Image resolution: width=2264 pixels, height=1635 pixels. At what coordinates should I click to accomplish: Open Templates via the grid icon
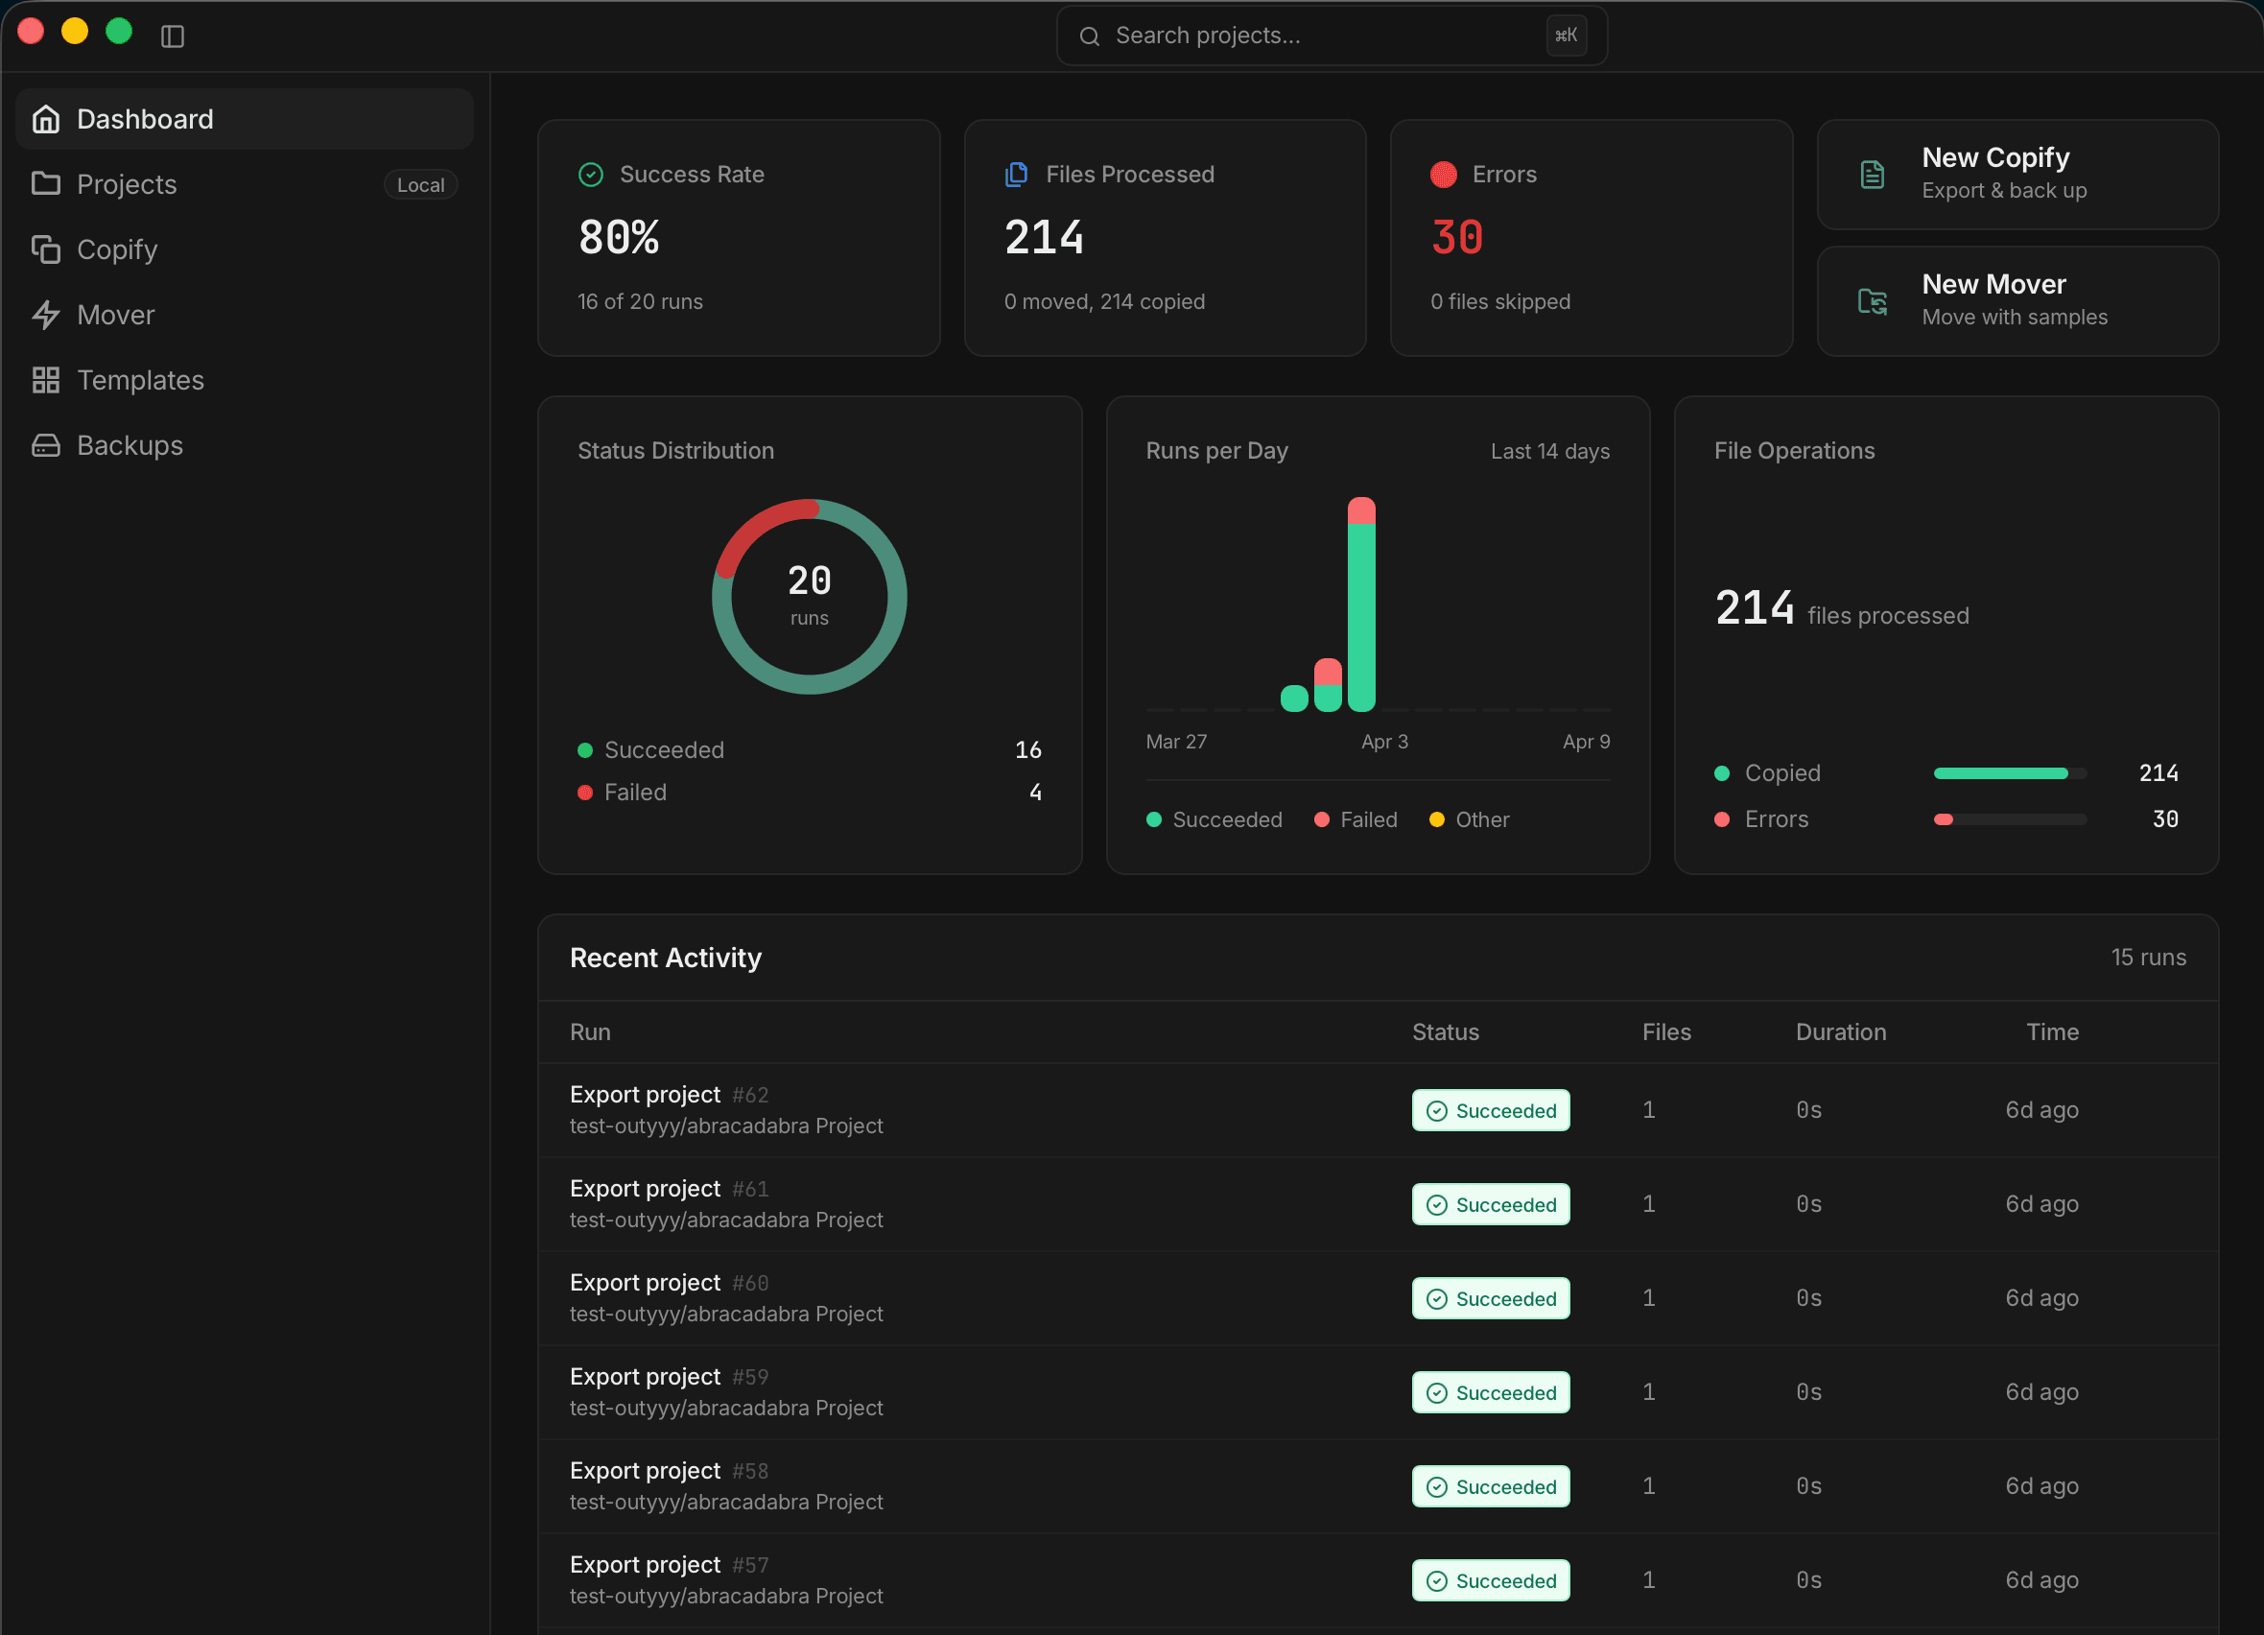(46, 379)
